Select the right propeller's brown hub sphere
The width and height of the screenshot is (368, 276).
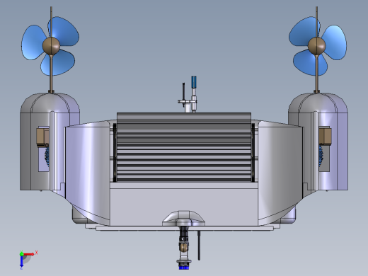317,46
